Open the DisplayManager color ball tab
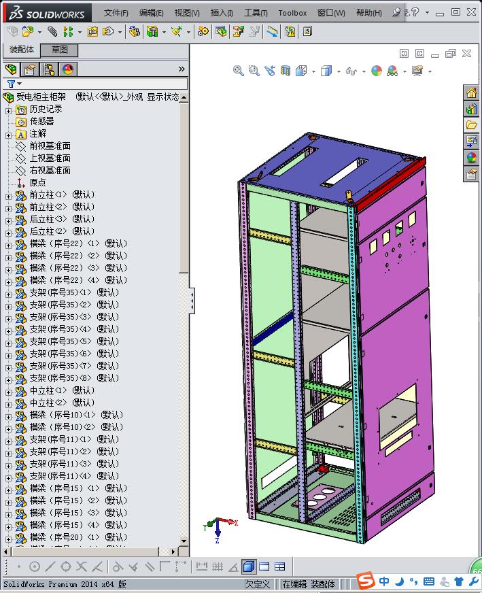This screenshot has width=482, height=593. pyautogui.click(x=68, y=69)
